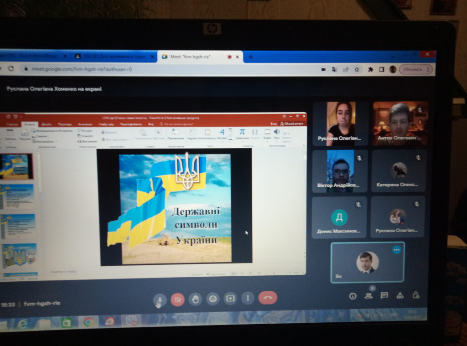The height and width of the screenshot is (346, 467).
Task: Open the activities shapes icon
Action: tap(400, 295)
